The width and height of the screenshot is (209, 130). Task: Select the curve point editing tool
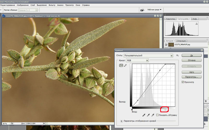pos(121,66)
